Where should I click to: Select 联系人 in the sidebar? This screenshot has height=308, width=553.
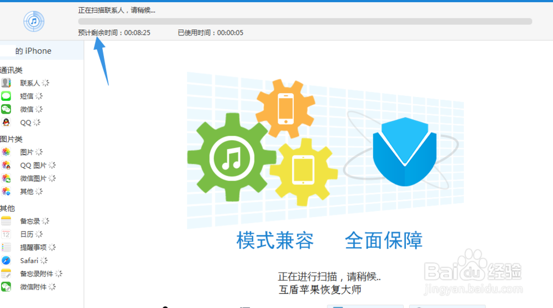tap(30, 83)
